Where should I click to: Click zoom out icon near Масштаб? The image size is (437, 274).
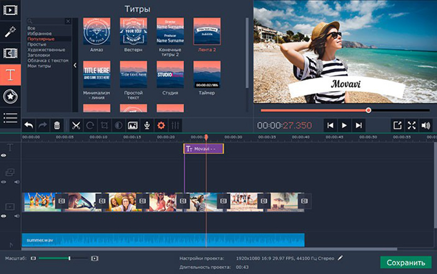(33, 258)
